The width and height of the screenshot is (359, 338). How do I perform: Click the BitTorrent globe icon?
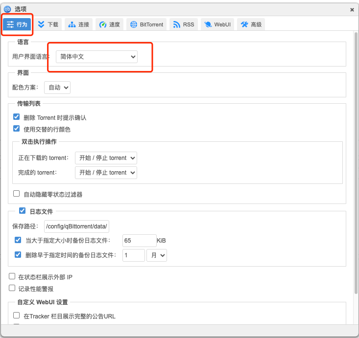(x=133, y=24)
